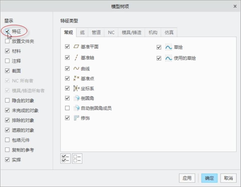
Task: Click the datum axis (基准轴) icon
Action: coord(76,58)
